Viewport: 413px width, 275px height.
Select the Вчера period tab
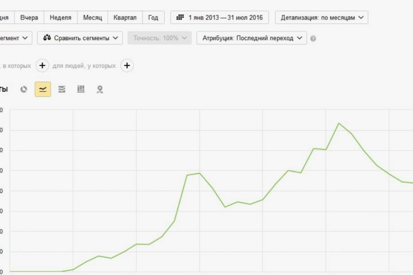[29, 18]
